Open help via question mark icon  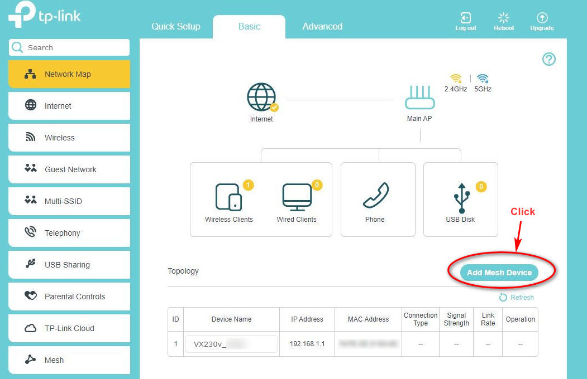coord(549,59)
